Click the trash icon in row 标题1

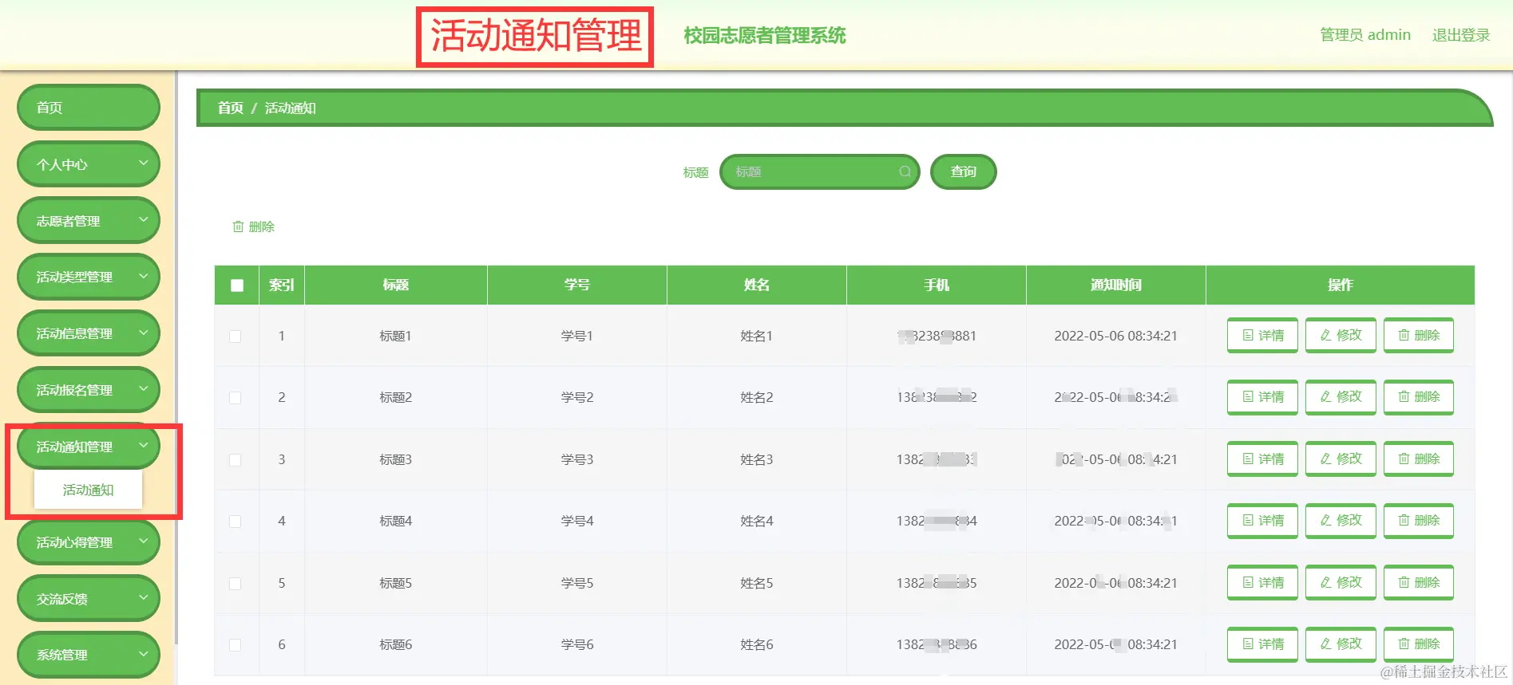tap(1404, 336)
